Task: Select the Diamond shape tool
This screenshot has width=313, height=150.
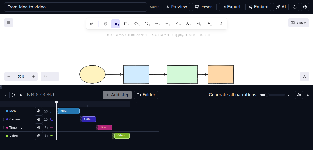Action: (136, 24)
